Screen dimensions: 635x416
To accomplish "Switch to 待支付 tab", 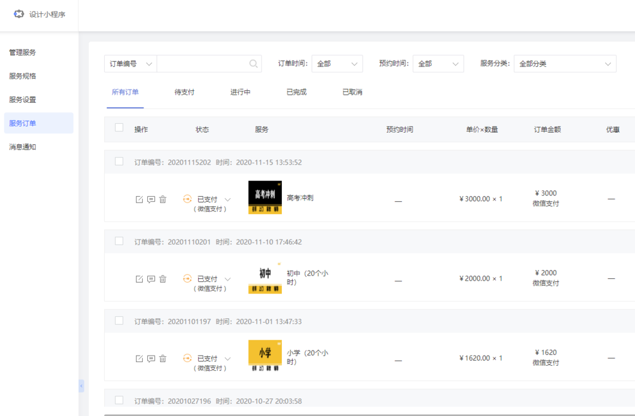I will (184, 92).
